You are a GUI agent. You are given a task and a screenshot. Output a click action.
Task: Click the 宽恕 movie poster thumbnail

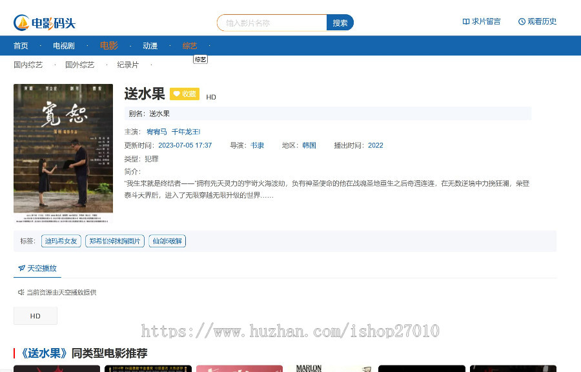tap(63, 154)
